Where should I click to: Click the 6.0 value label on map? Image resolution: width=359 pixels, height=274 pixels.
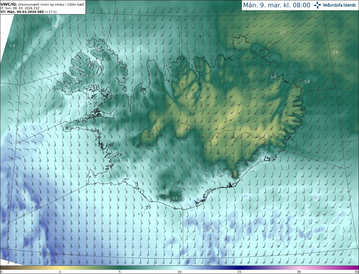coord(274,77)
